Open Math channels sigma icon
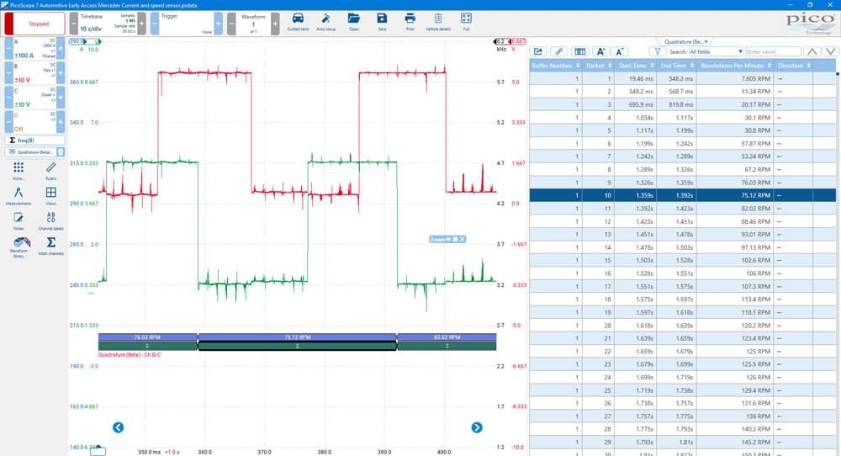 [51, 247]
